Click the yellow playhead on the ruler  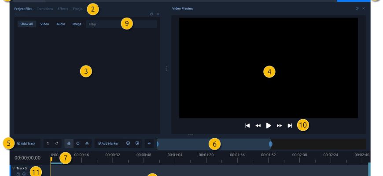(x=51, y=159)
